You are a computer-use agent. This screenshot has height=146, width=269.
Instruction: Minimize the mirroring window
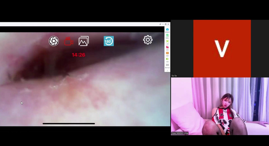click(x=163, y=24)
